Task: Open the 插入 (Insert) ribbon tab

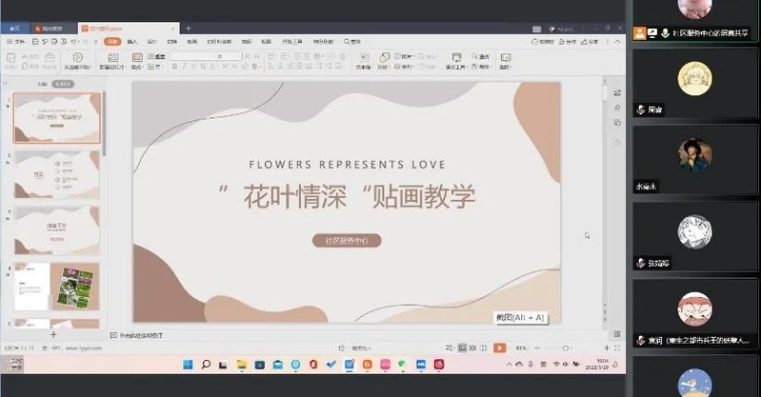Action: (132, 42)
